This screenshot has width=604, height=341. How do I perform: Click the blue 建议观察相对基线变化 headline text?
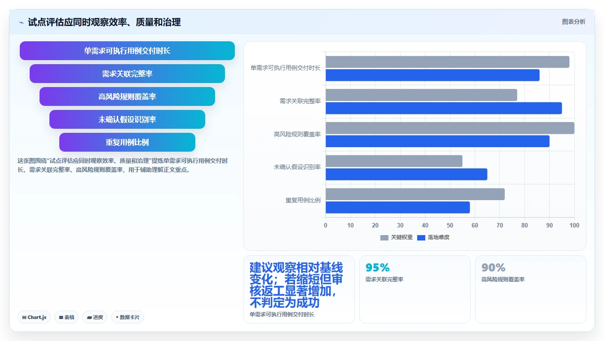coord(296,285)
